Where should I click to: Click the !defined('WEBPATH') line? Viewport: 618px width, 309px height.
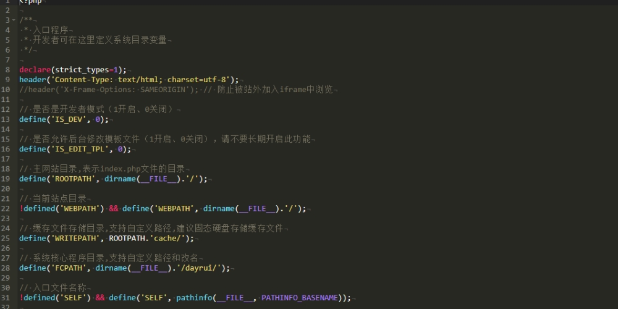point(163,208)
